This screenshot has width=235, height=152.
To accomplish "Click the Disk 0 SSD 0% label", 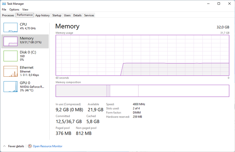I will [x=28, y=56].
